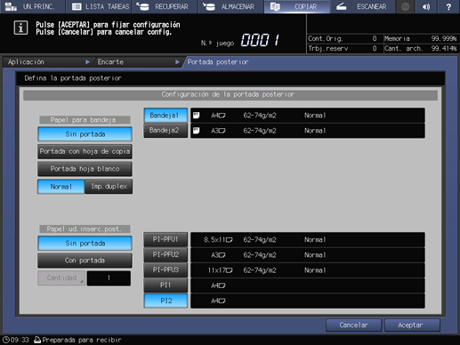
Task: Go back to Encarte breadcrumb
Action: tap(138, 62)
